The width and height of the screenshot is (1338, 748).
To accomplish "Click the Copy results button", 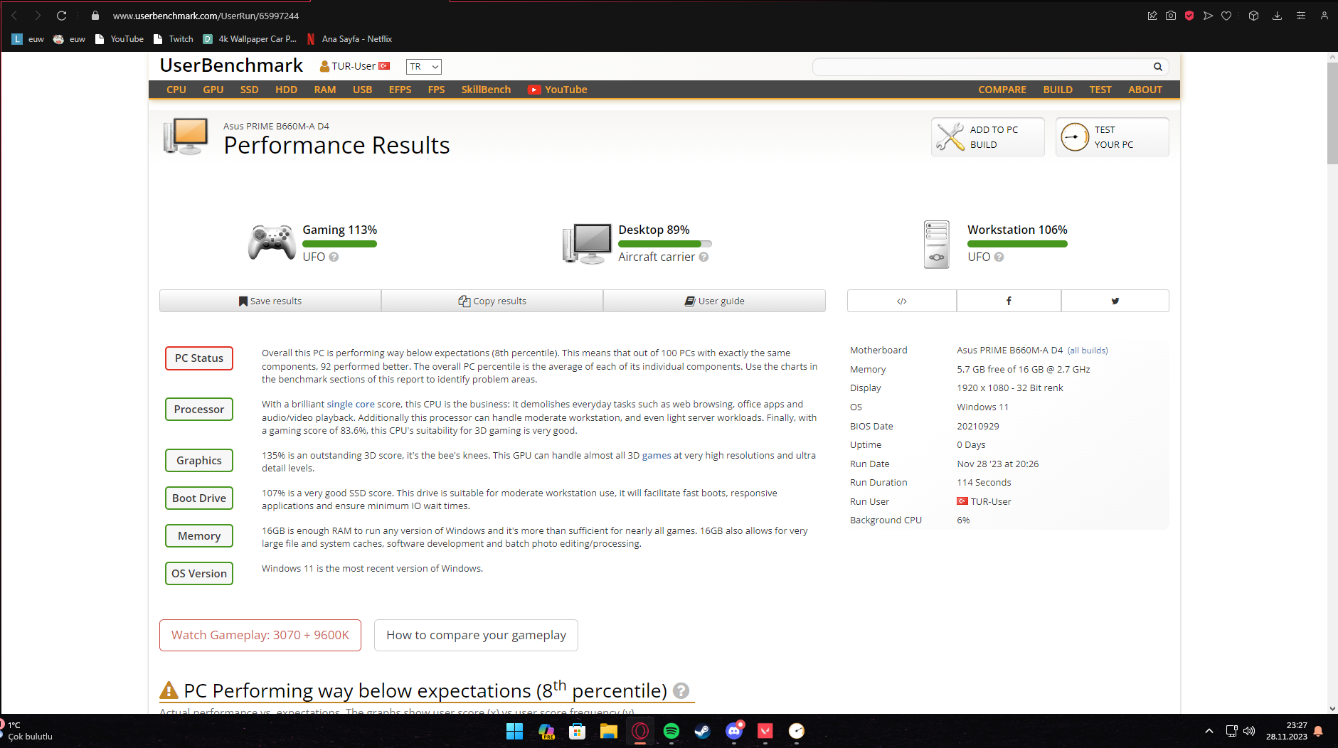I will pos(492,301).
